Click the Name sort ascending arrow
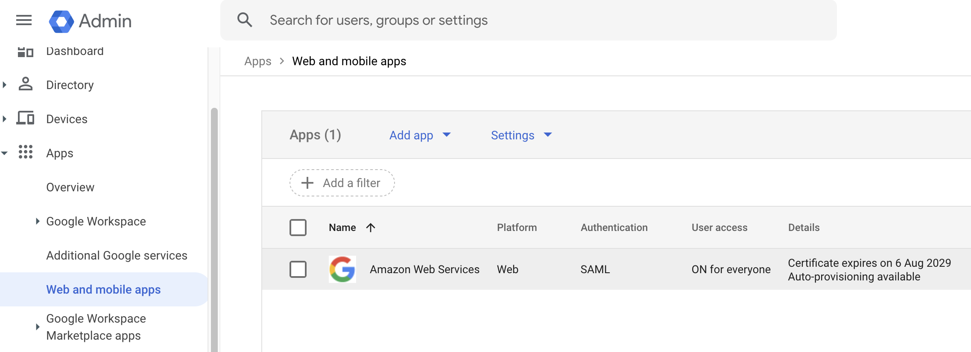 click(371, 228)
